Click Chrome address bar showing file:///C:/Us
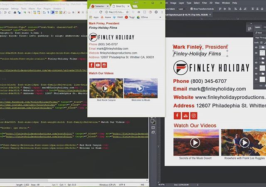Image resolution: width=266 pixels, height=187 pixels. click(x=117, y=12)
